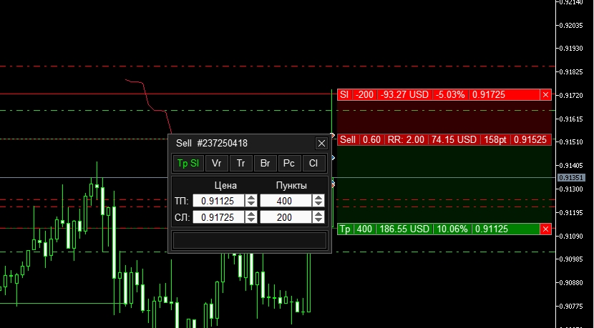
Task: Open the Vr tab
Action: [216, 164]
